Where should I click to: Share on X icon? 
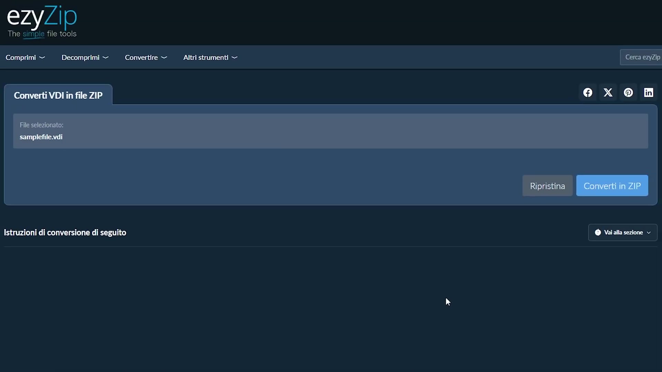coord(608,93)
